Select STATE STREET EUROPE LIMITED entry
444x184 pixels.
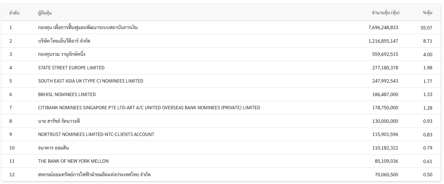(x=71, y=68)
